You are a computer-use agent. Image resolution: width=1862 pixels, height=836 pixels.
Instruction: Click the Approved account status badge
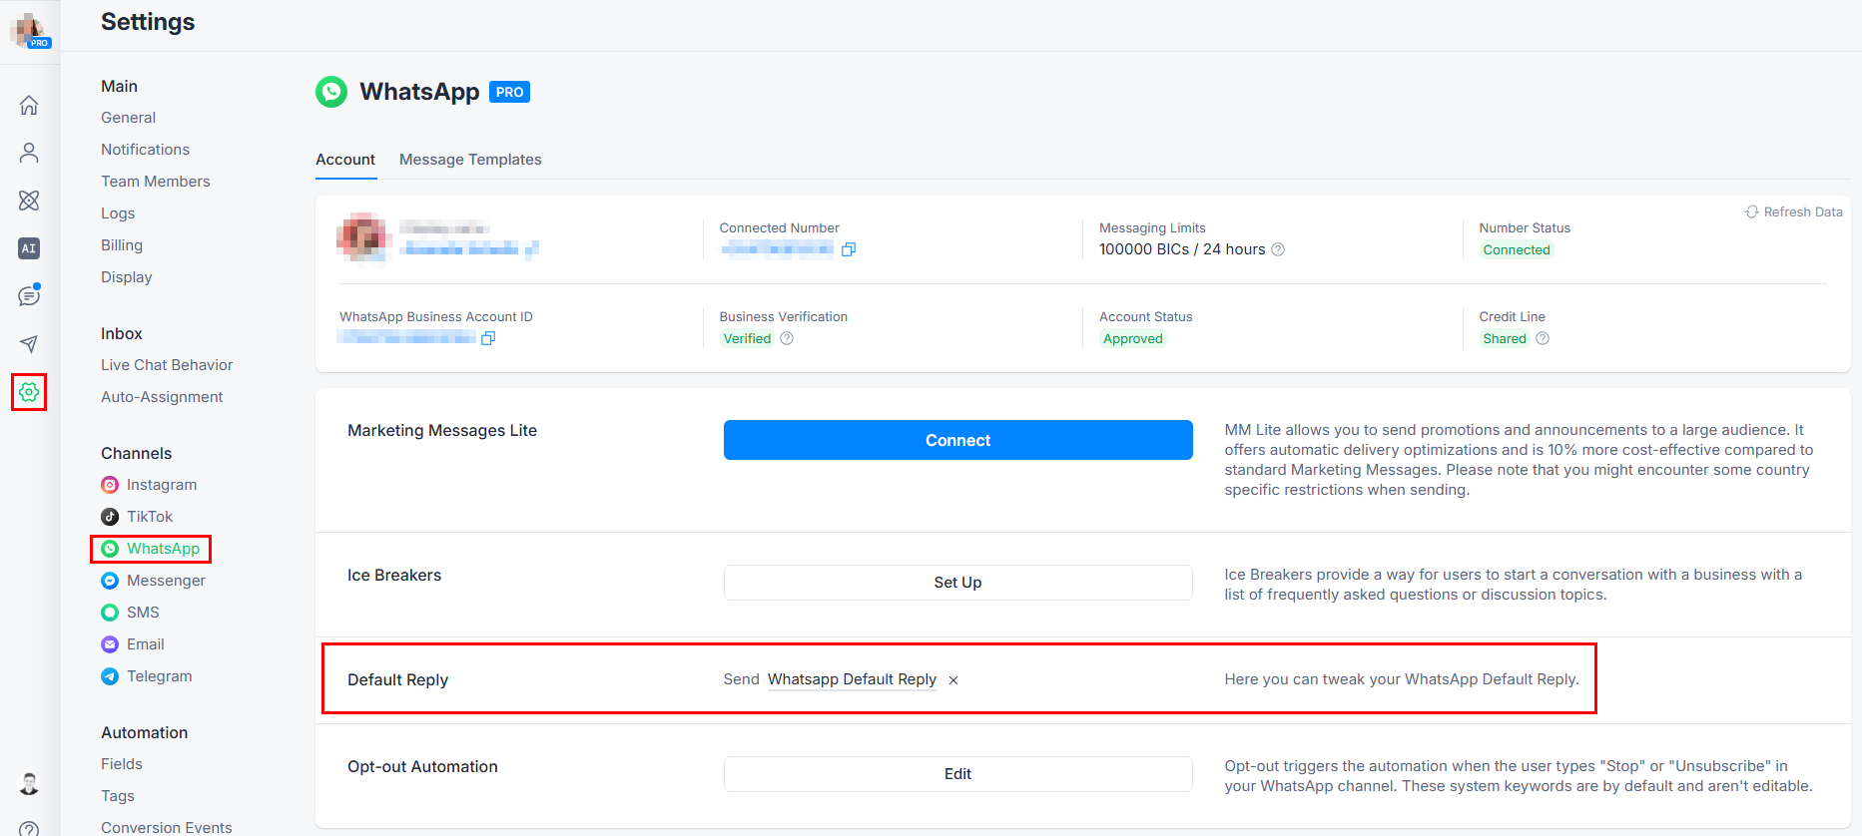point(1133,338)
